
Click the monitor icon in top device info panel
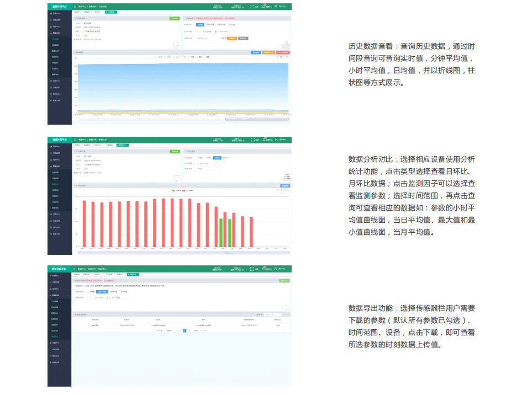coord(176,45)
